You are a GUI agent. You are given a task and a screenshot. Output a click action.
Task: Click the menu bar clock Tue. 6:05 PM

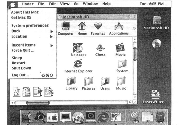151,4
